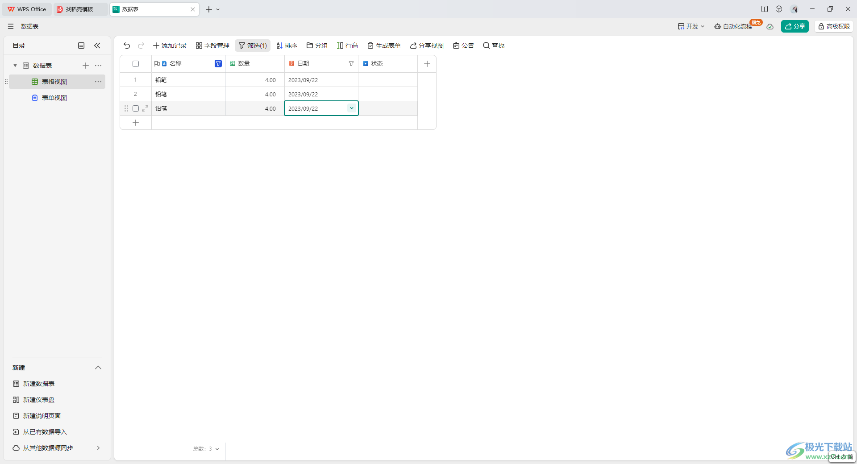The width and height of the screenshot is (857, 464).
Task: Click the cloud sync status icon
Action: click(770, 26)
